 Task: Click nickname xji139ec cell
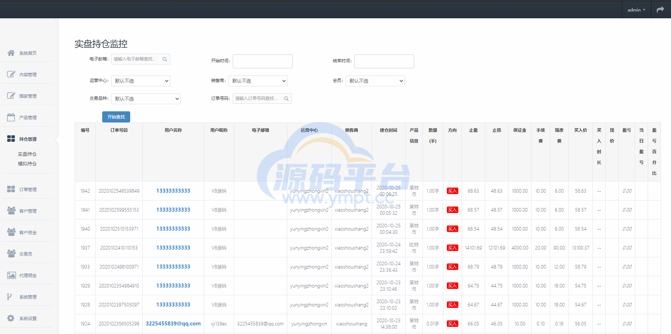tap(219, 324)
